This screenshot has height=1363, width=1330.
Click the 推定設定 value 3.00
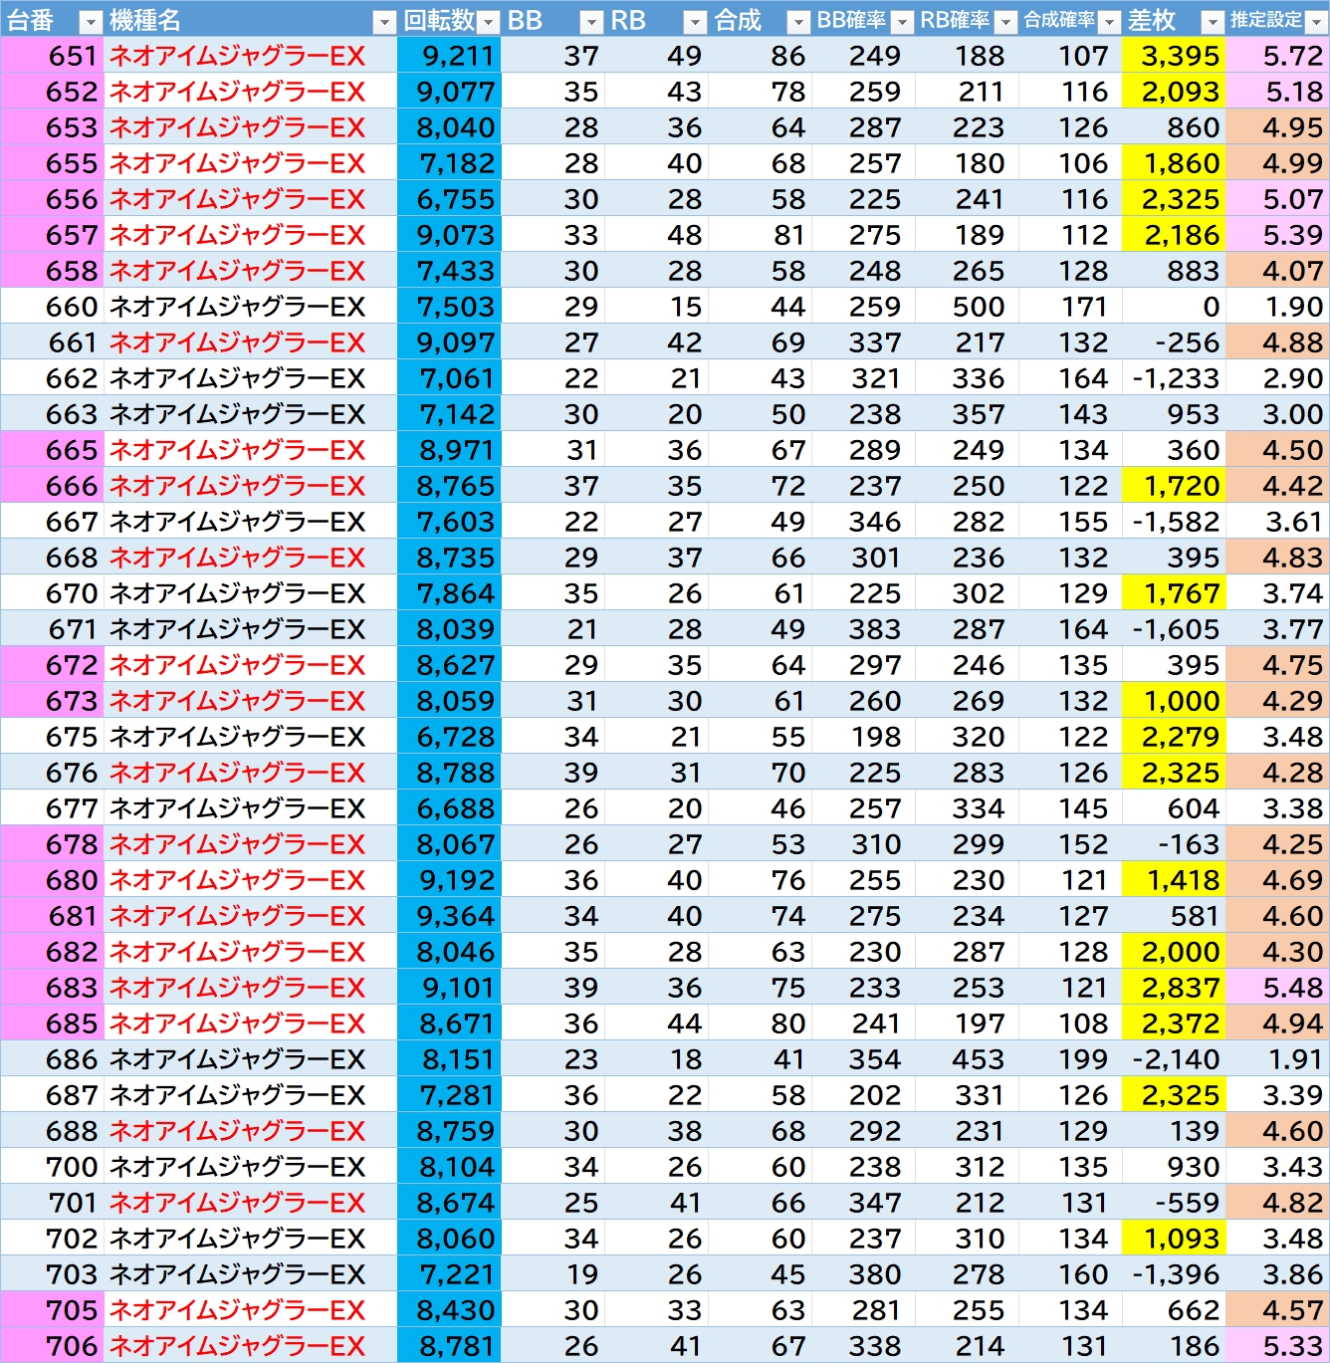(1277, 414)
